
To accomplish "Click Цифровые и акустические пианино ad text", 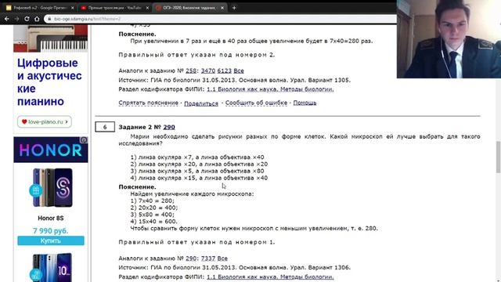I will coord(49,82).
